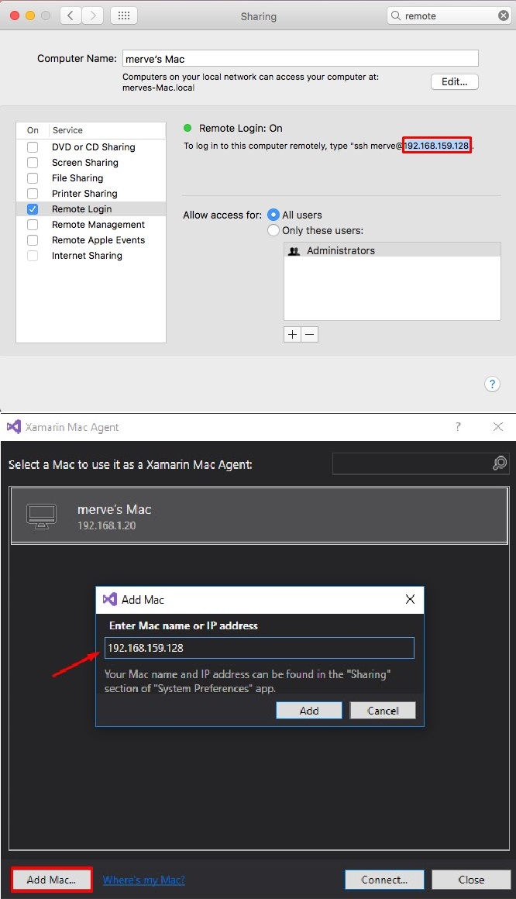Enable Printer Sharing checkbox
Screen dimensions: 516x899
point(33,194)
